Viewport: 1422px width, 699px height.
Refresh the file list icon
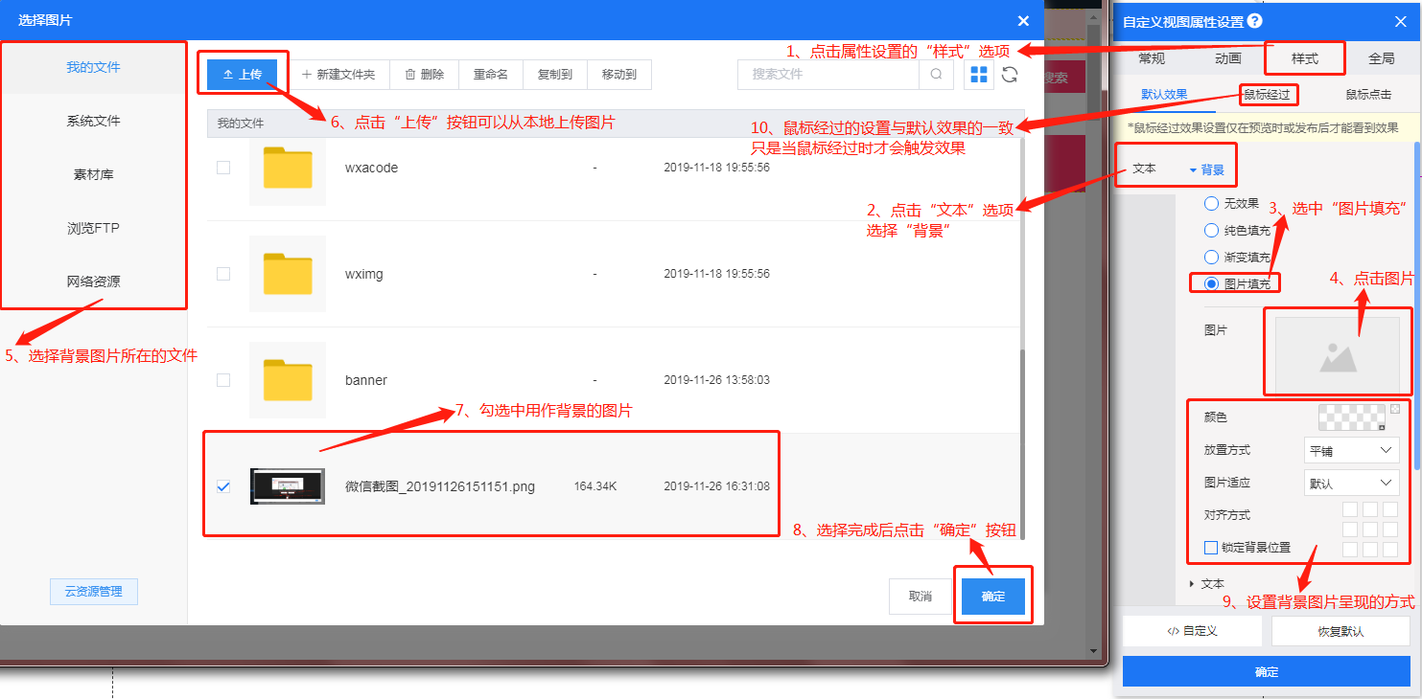click(x=1010, y=75)
